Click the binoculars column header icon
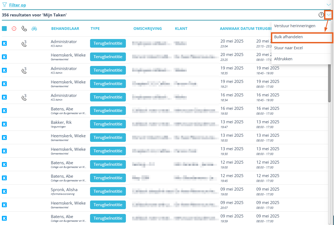 click(34, 29)
